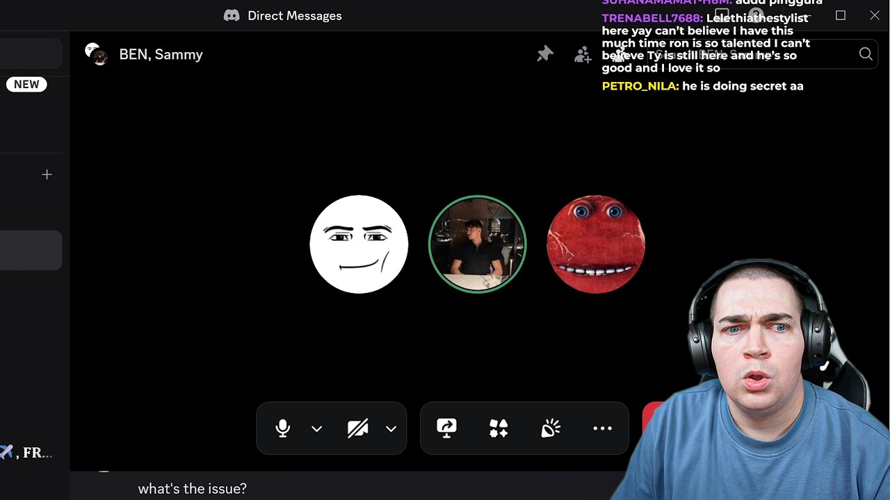The width and height of the screenshot is (890, 500).
Task: Click the BEN, Sammy group name
Action: coord(161,54)
